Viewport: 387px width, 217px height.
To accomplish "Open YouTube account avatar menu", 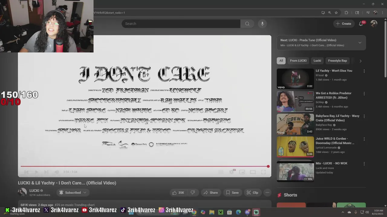I will [374, 24].
